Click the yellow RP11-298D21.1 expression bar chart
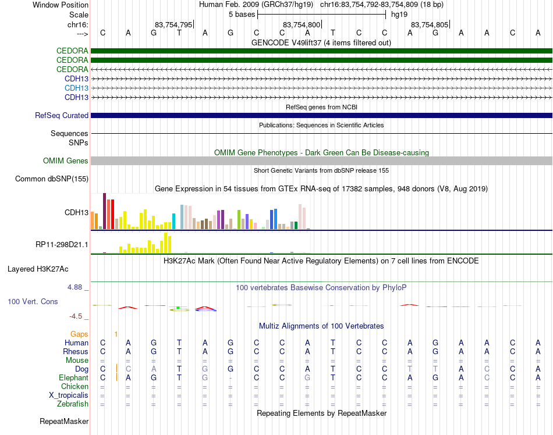The width and height of the screenshot is (553, 435). tap(146, 243)
